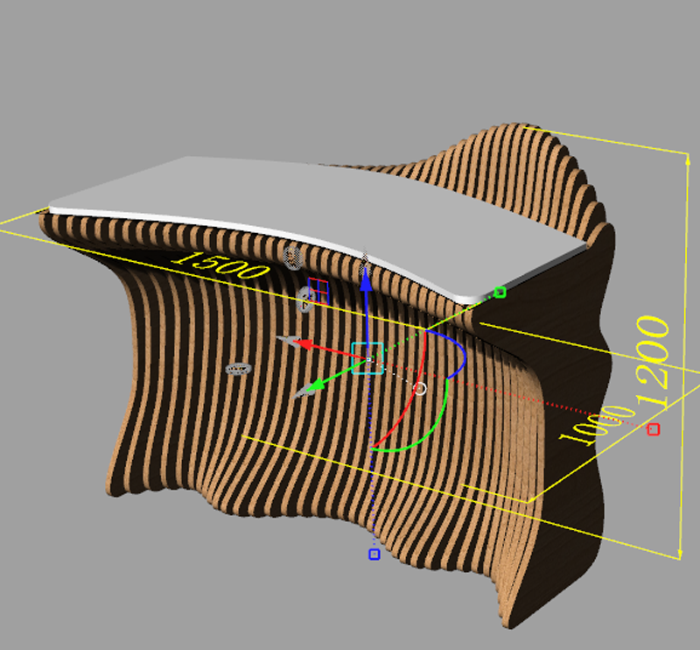Grab the red X-axis move arrow
Viewport: 700px width, 650px height.
pos(304,343)
